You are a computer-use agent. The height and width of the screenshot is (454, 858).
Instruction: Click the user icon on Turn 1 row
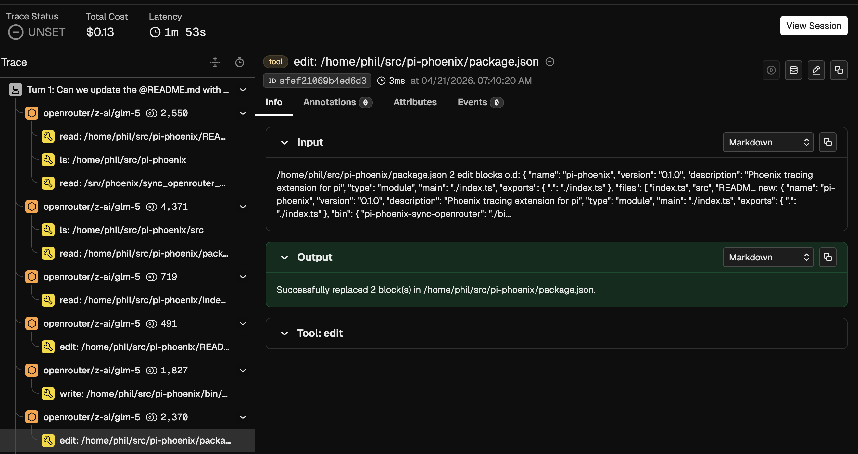pos(15,90)
